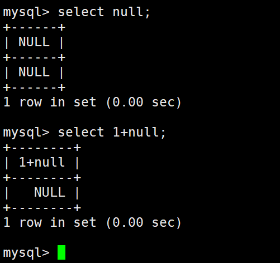This screenshot has height=263, width=280.
Task: Click the top border of second result table
Action: [x=42, y=148]
